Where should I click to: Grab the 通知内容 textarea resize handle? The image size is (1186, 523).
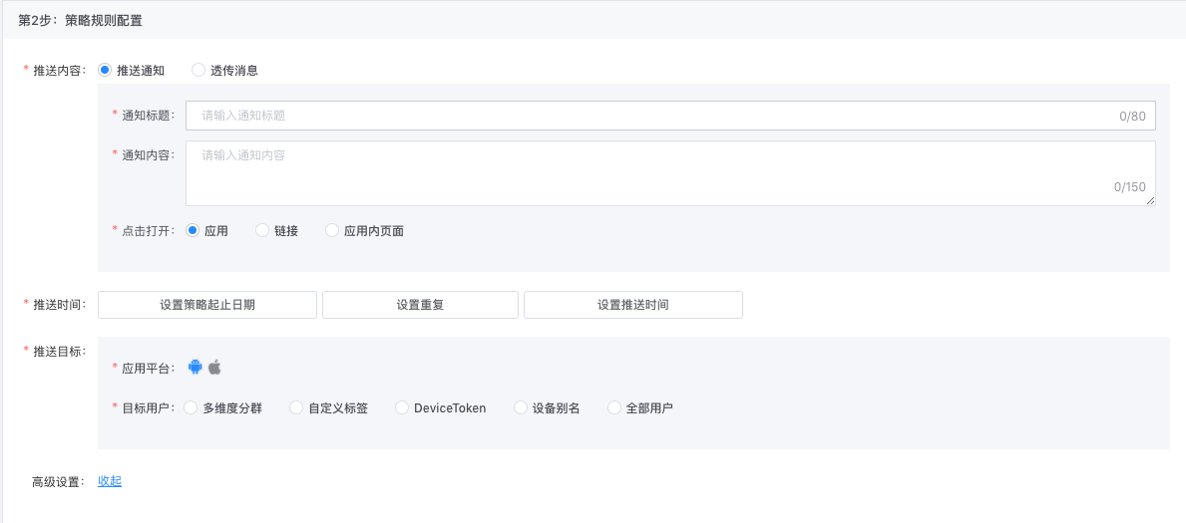click(x=1151, y=201)
